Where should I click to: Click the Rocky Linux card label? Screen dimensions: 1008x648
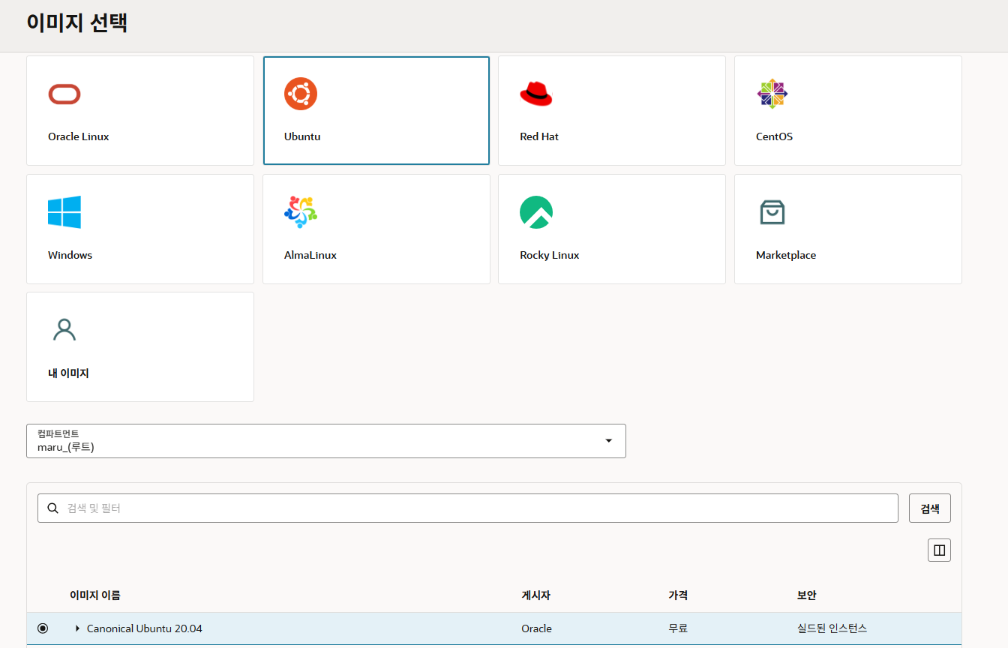(550, 255)
